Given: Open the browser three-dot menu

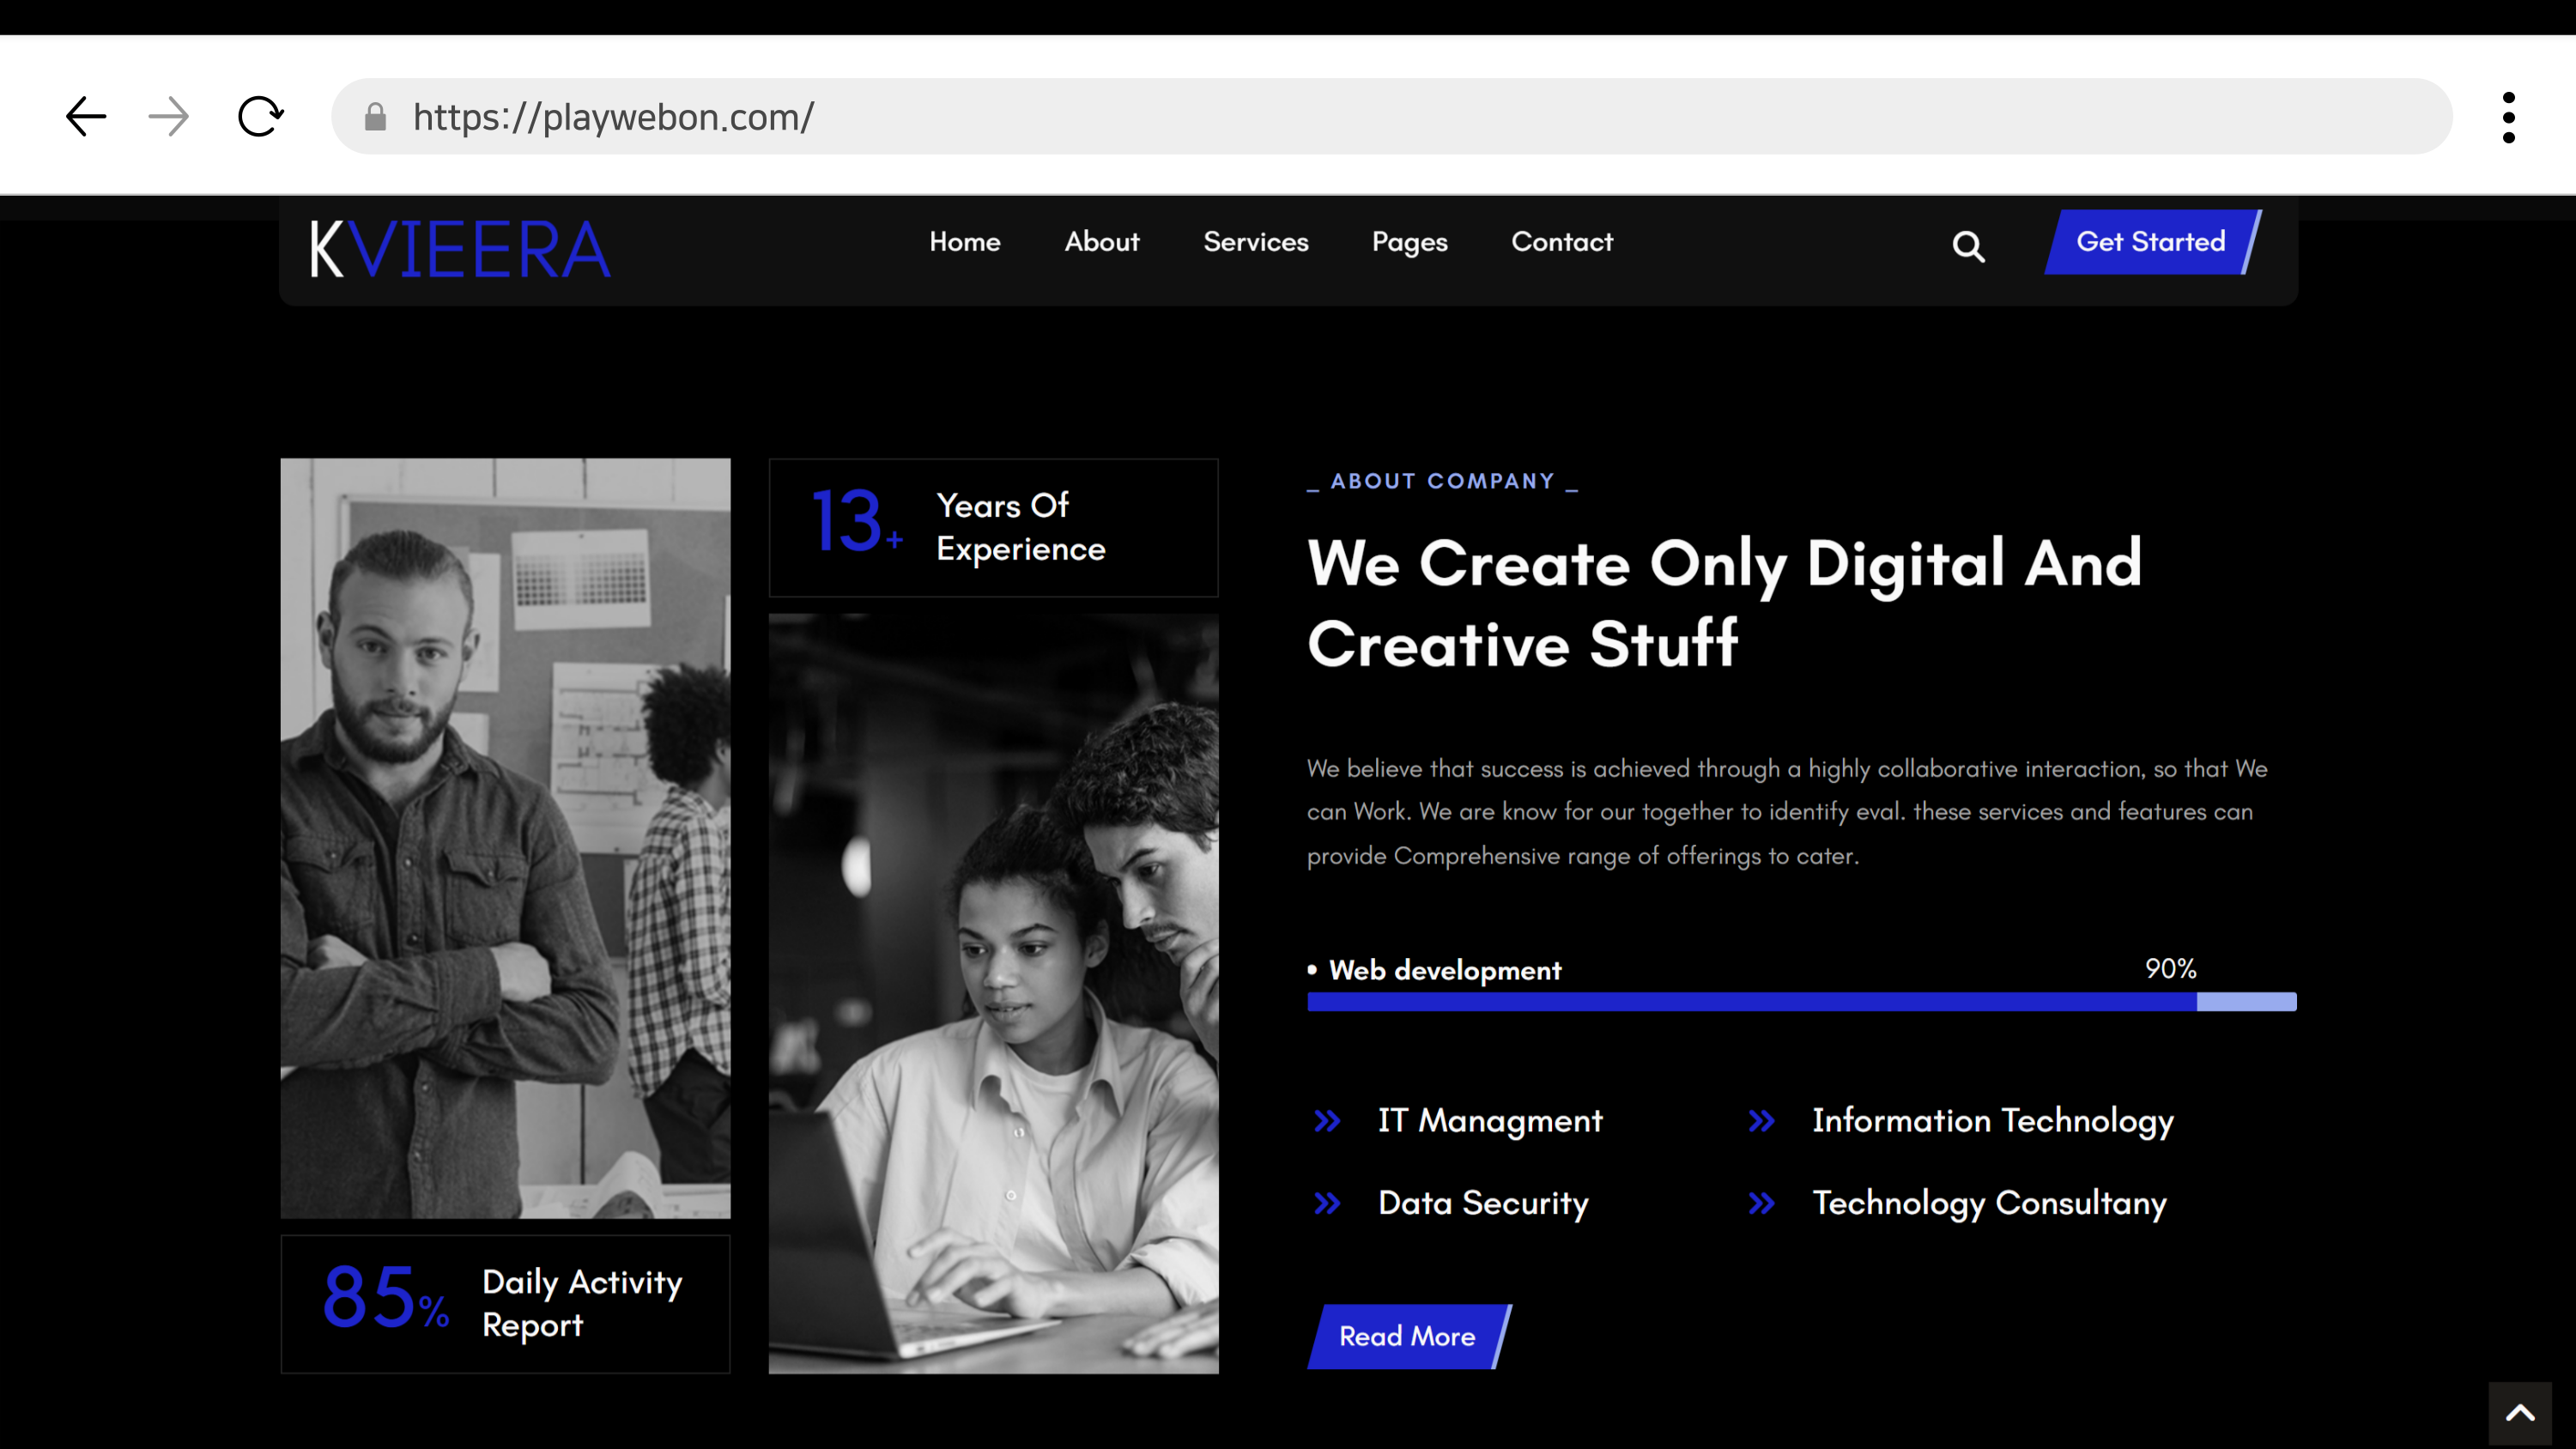Looking at the screenshot, I should click(2508, 117).
